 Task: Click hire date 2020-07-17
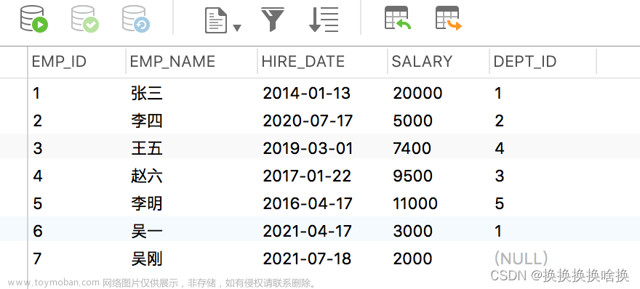coord(308,121)
